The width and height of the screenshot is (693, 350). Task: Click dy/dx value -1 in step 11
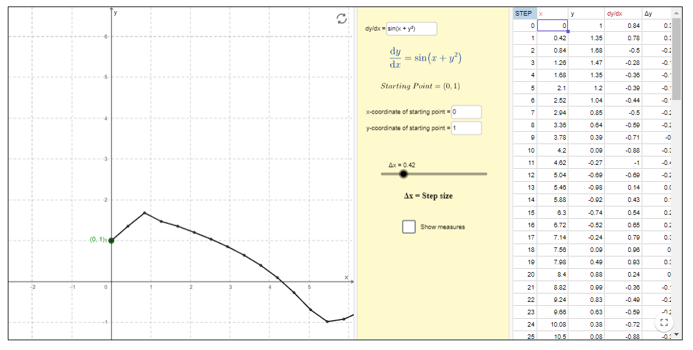click(623, 163)
